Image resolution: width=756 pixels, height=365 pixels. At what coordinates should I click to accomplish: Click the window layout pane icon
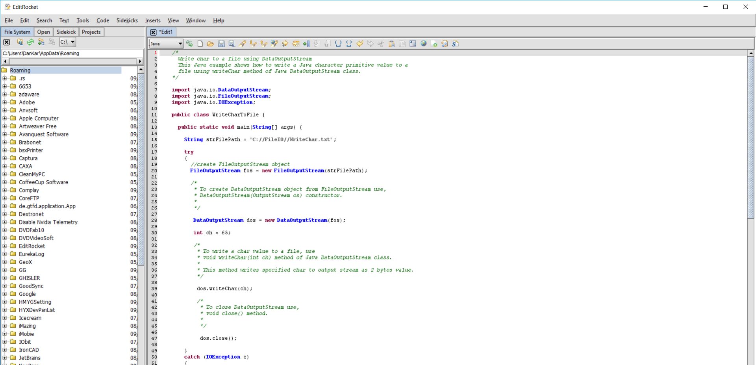tap(413, 44)
